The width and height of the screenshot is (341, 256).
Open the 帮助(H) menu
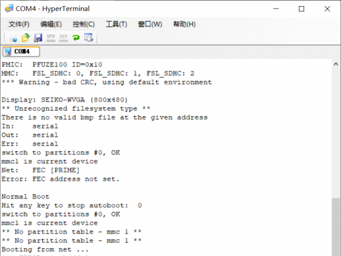(184, 24)
